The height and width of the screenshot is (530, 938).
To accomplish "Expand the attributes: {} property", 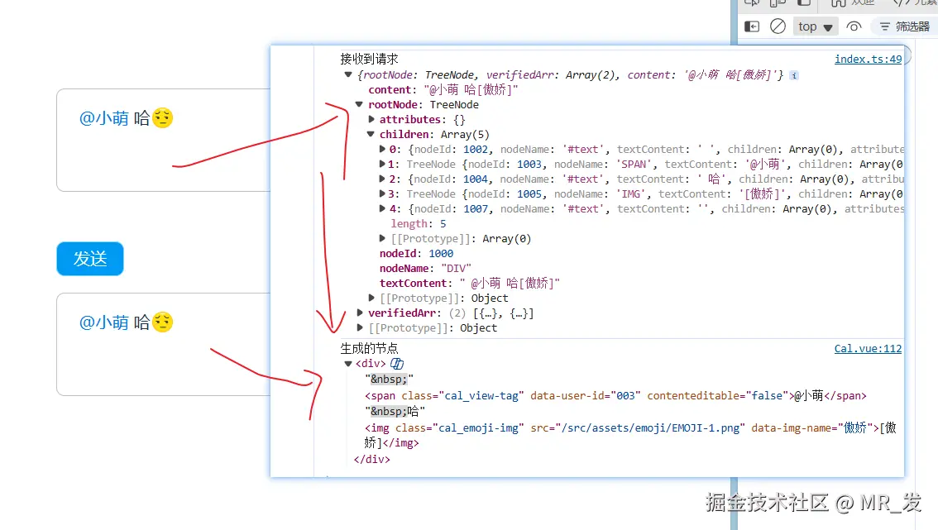I will click(371, 119).
